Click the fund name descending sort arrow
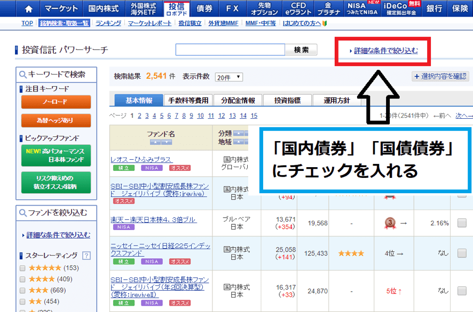 click(167, 142)
